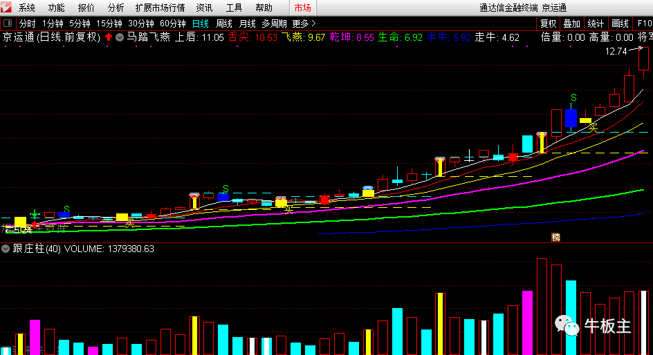Image resolution: width=653 pixels, height=355 pixels.
Task: Click the 榜 marker icon on chart
Action: click(x=555, y=237)
